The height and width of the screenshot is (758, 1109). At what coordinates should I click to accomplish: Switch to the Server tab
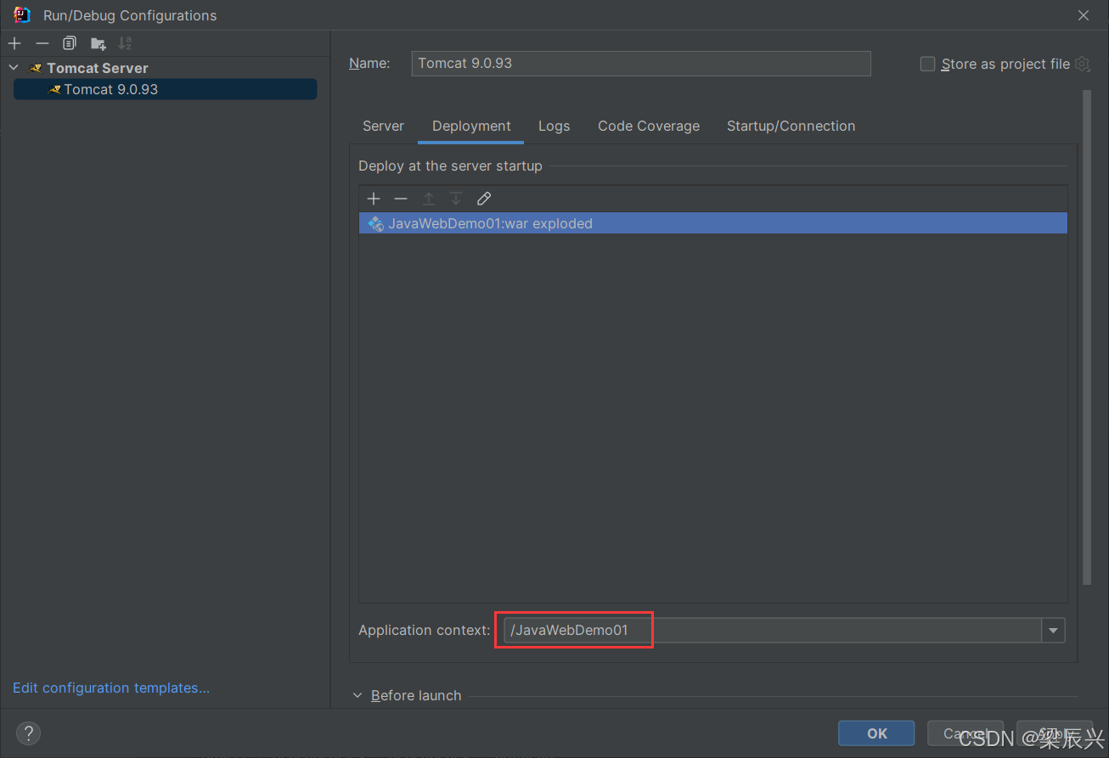383,126
